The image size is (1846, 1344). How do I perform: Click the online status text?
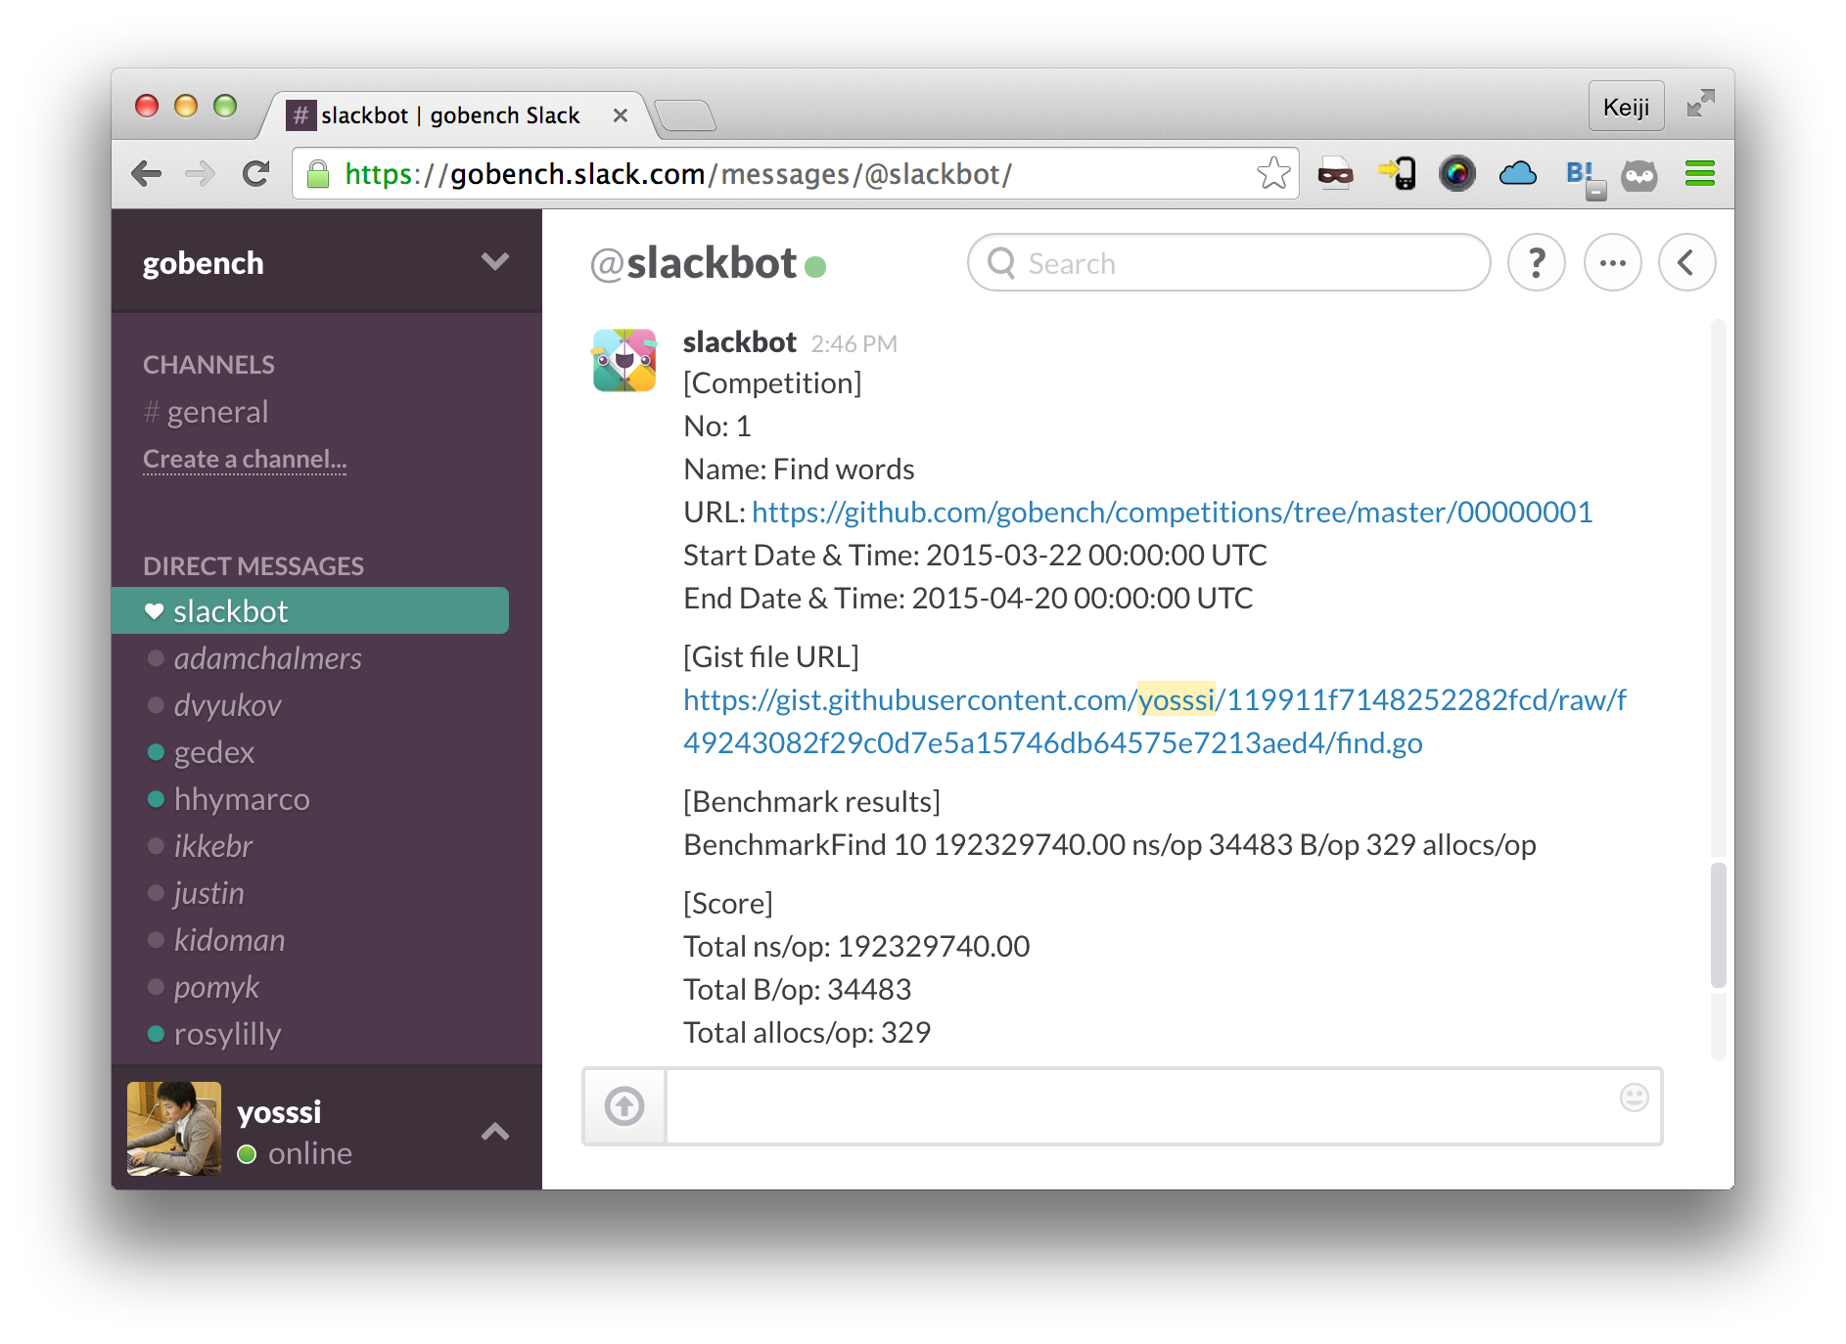(x=309, y=1153)
